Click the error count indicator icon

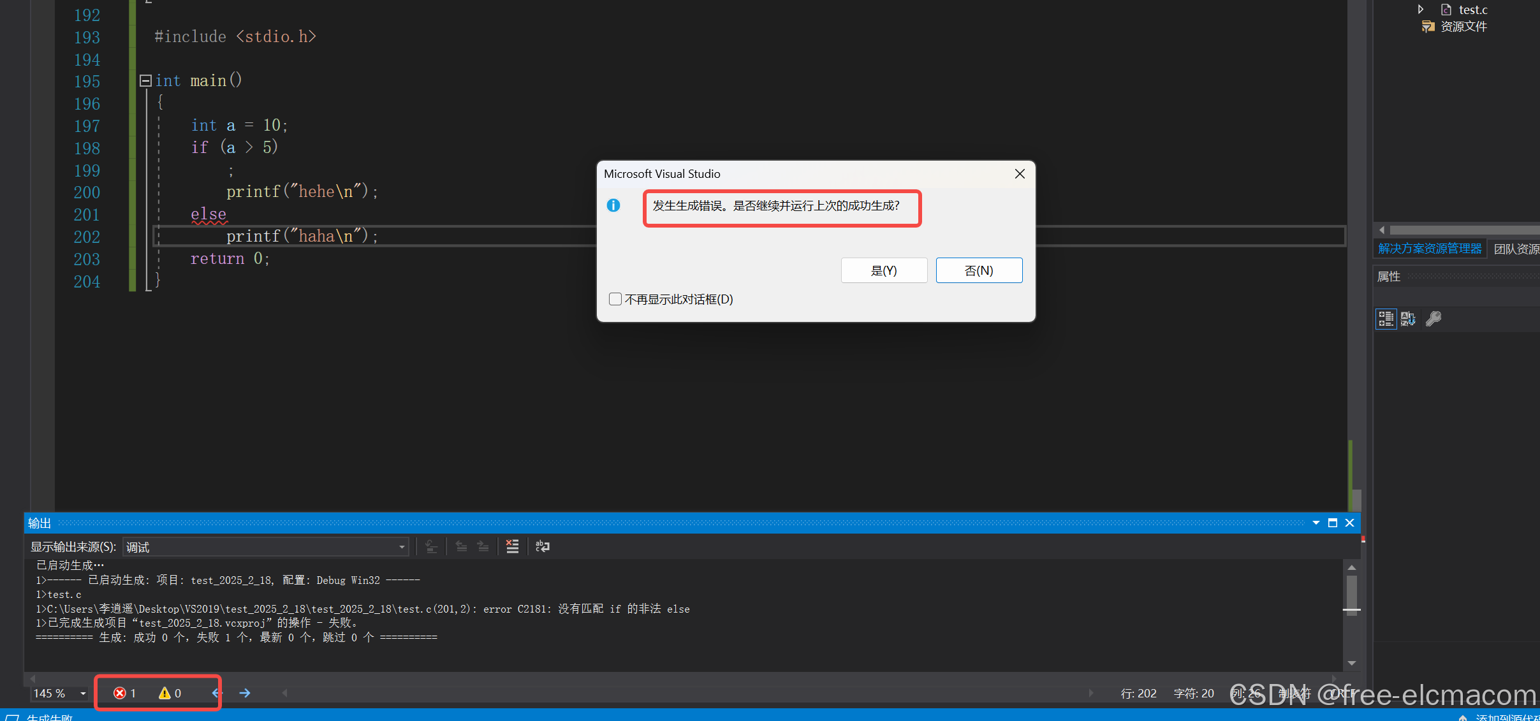tap(119, 693)
